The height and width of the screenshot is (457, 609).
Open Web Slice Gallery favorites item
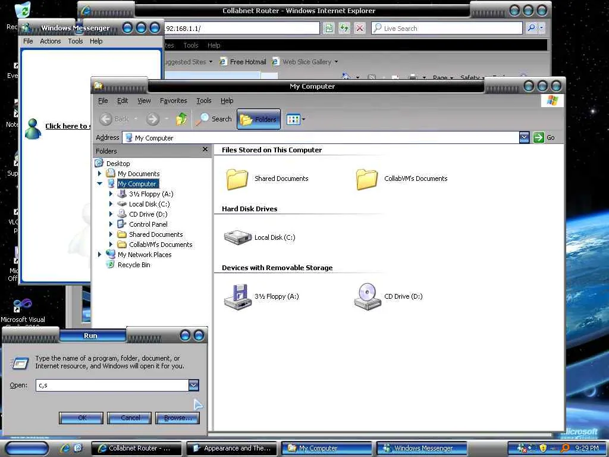pyautogui.click(x=304, y=62)
